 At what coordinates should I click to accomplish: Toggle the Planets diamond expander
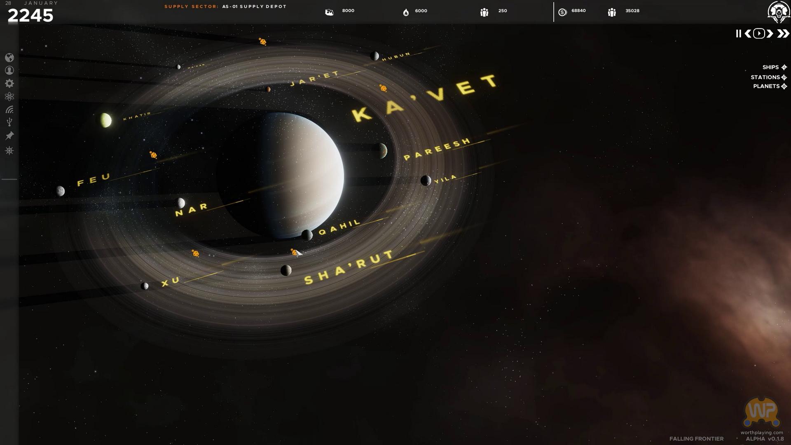coord(784,86)
